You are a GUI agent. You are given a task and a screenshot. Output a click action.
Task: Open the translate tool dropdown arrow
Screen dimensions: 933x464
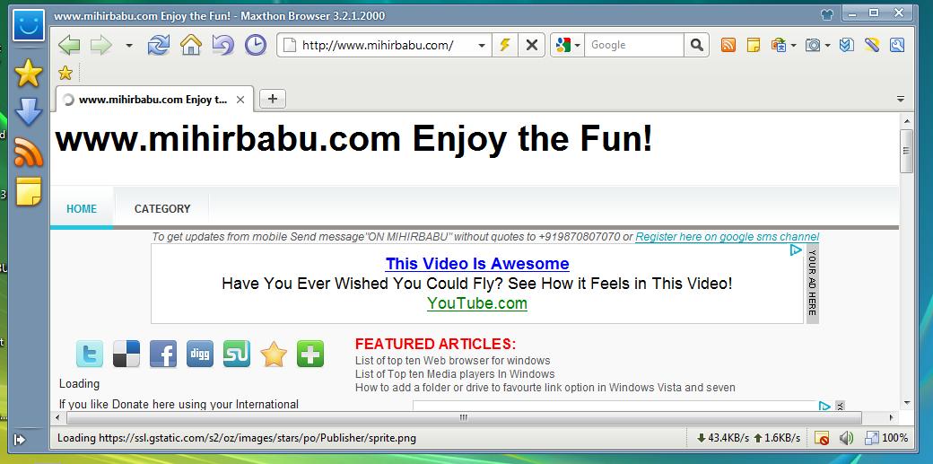pos(793,45)
